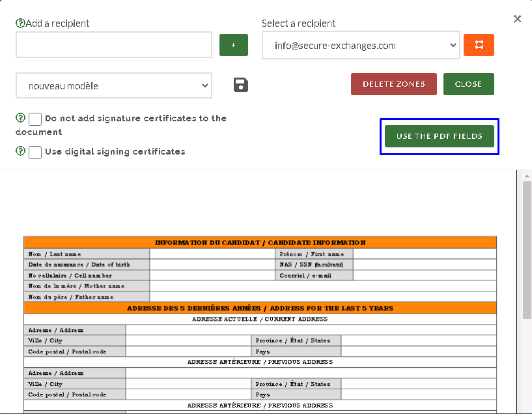Click the Add a recipient input field
The height and width of the screenshot is (414, 532).
(x=114, y=45)
